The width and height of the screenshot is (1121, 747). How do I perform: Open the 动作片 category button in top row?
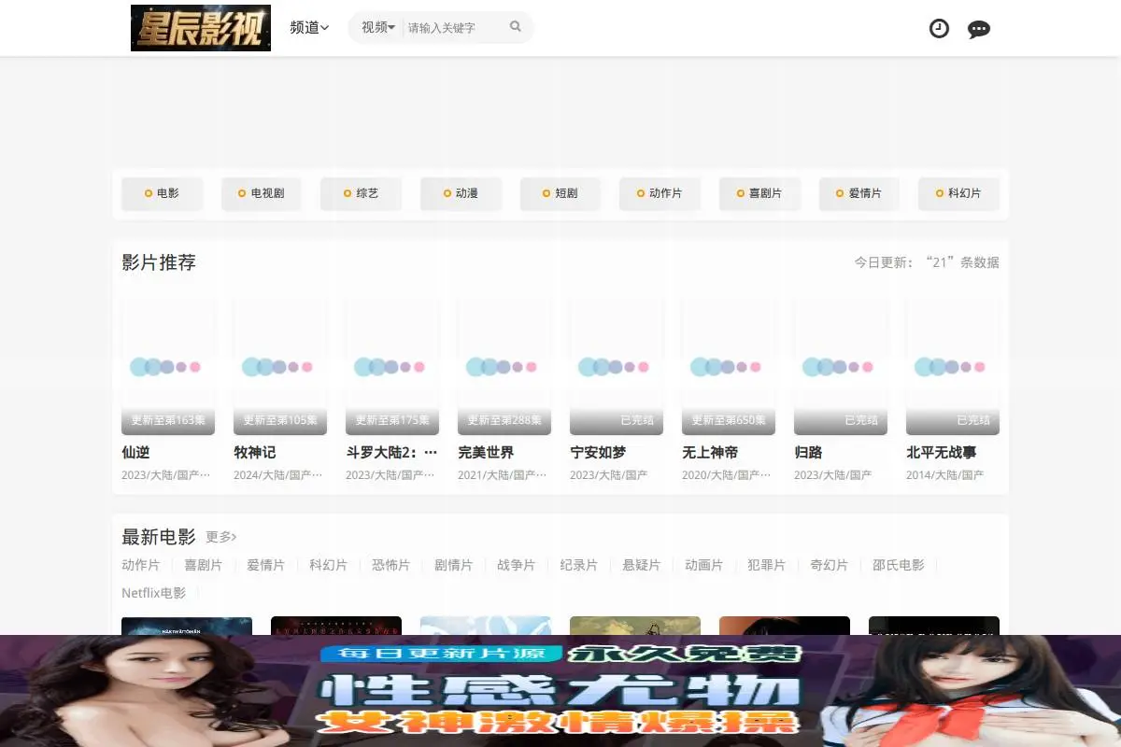(660, 193)
